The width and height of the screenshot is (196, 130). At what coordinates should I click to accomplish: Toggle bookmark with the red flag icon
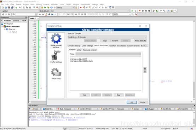click(x=140, y=11)
